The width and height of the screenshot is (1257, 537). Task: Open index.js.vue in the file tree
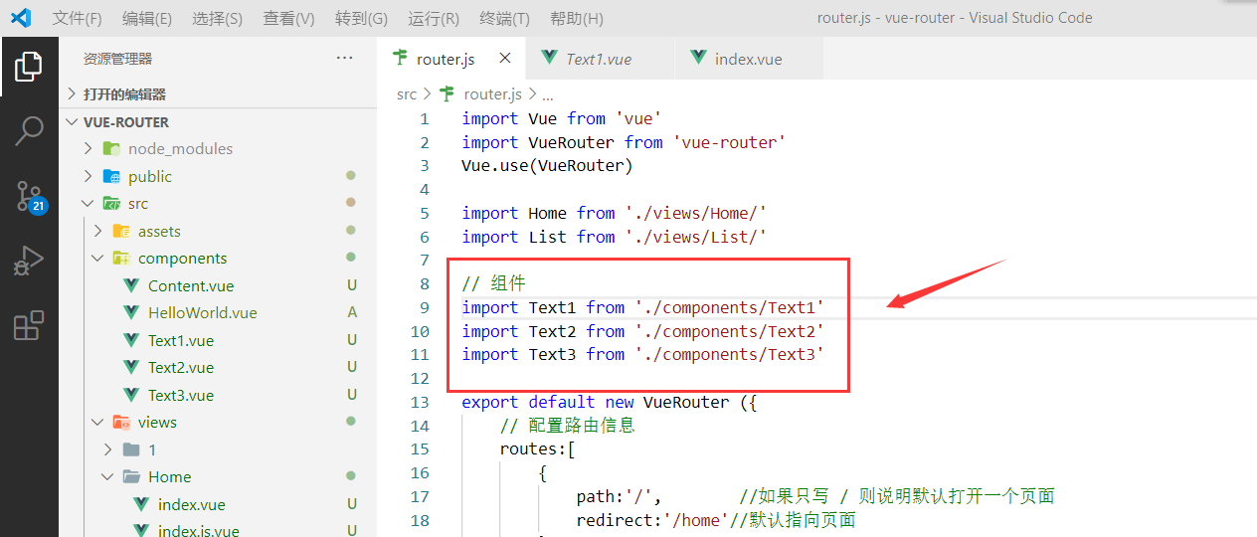click(199, 530)
